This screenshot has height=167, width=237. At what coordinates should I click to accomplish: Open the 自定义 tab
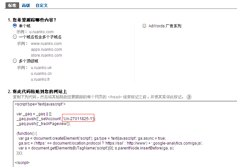tap(42, 6)
